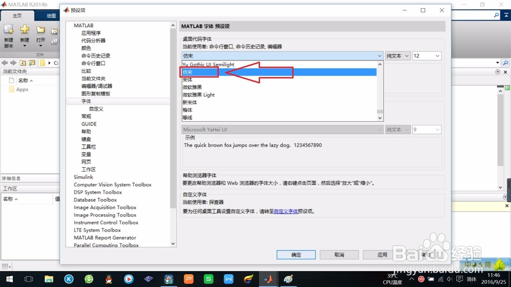Image resolution: width=511 pixels, height=287 pixels.
Task: Click the MATLAB icon on taskbar
Action: (x=268, y=279)
